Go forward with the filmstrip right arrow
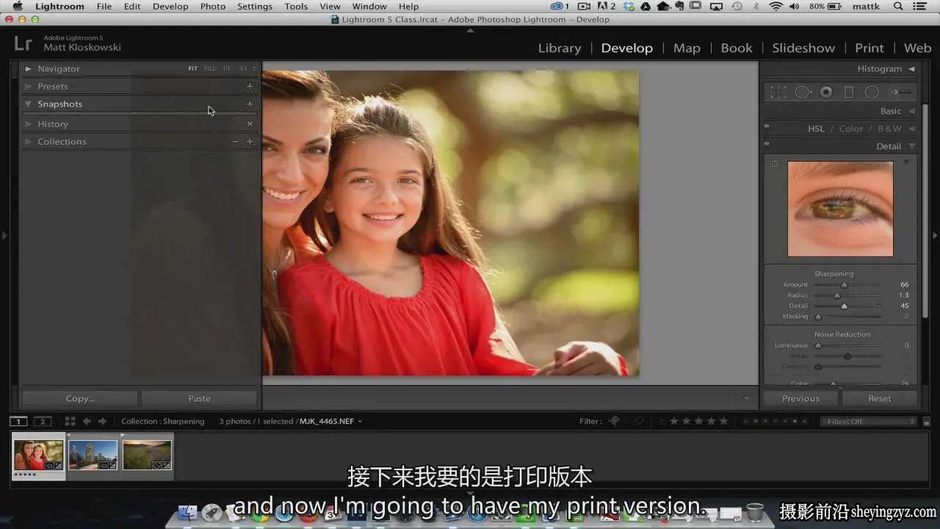 click(102, 421)
